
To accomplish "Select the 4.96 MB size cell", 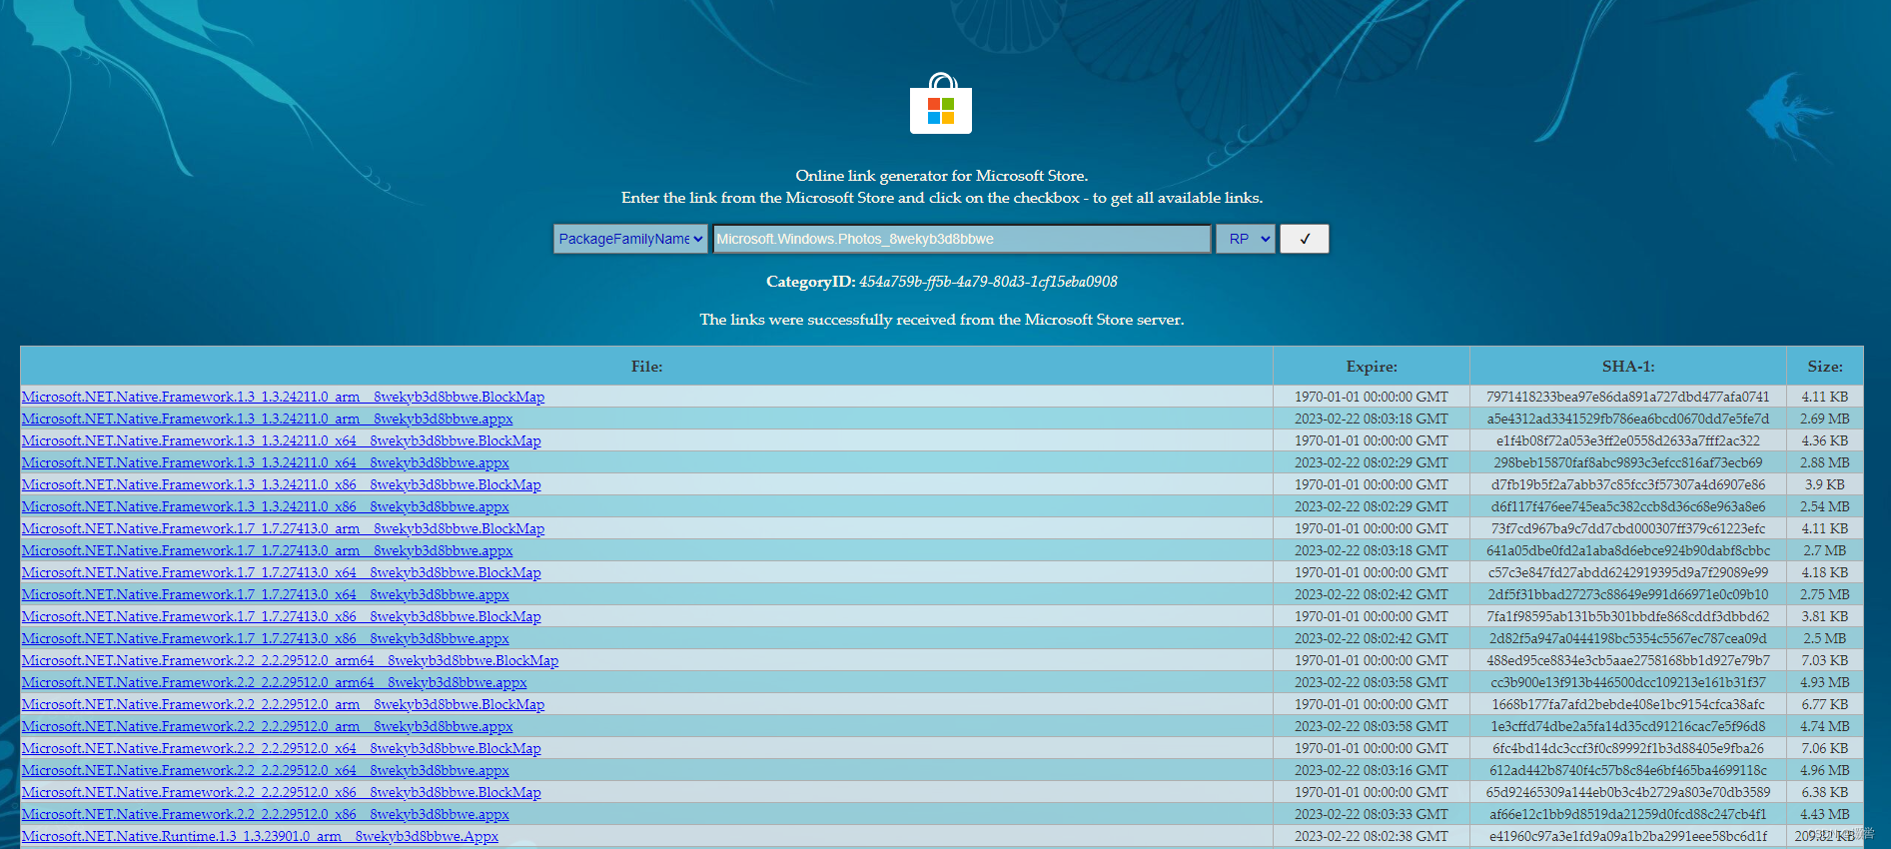I will click(1825, 770).
